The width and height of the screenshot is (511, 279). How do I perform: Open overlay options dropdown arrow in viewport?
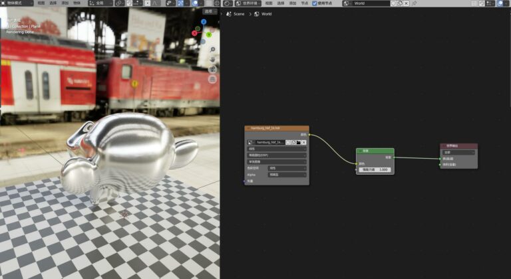(x=201, y=3)
